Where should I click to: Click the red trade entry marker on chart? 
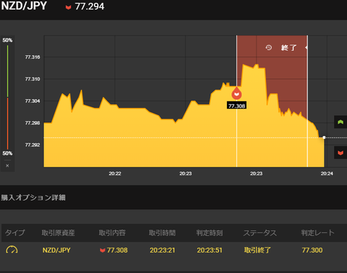coord(236,93)
